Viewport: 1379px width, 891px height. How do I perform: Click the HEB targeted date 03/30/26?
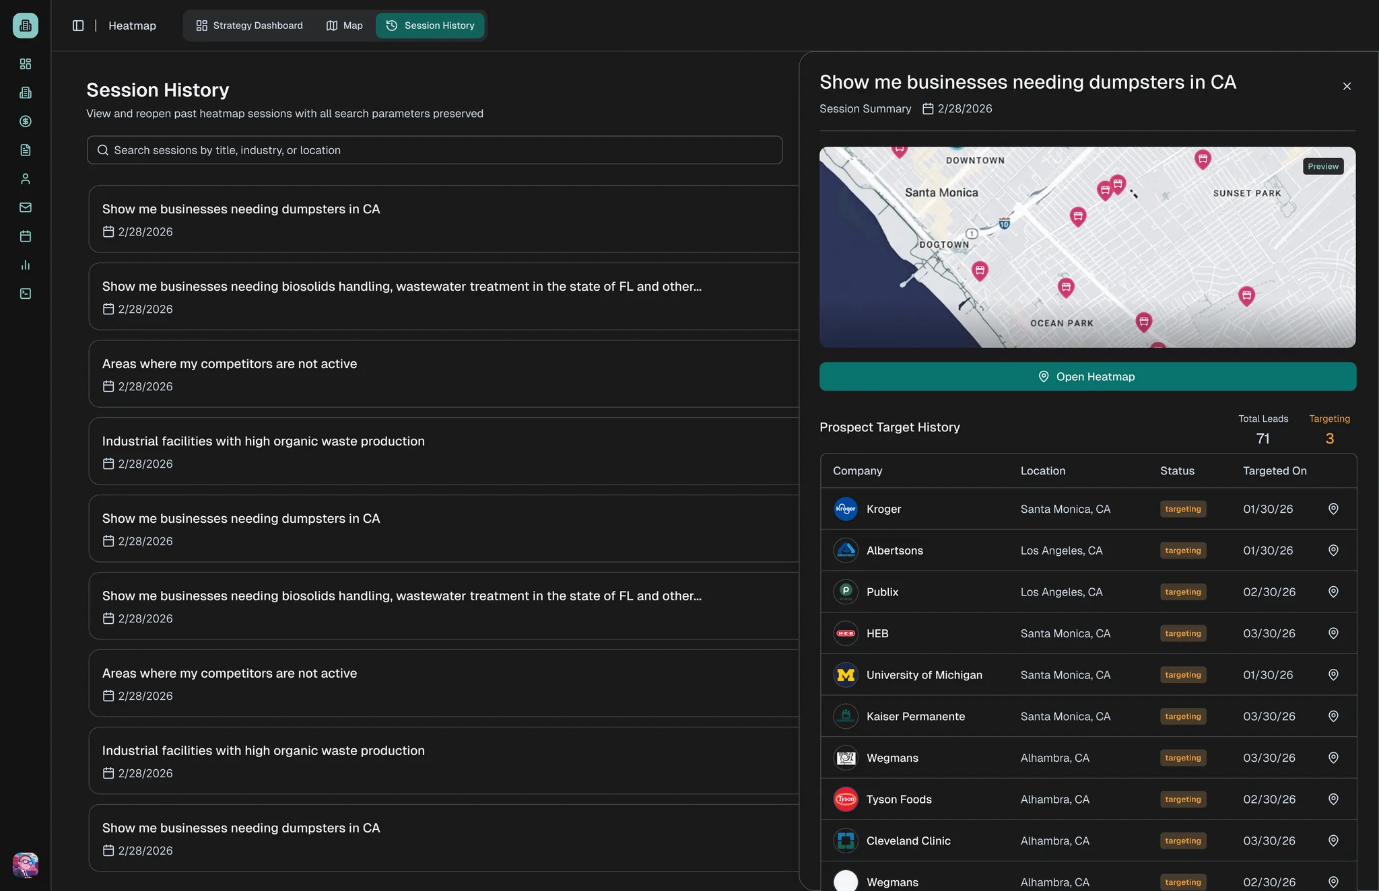point(1269,634)
